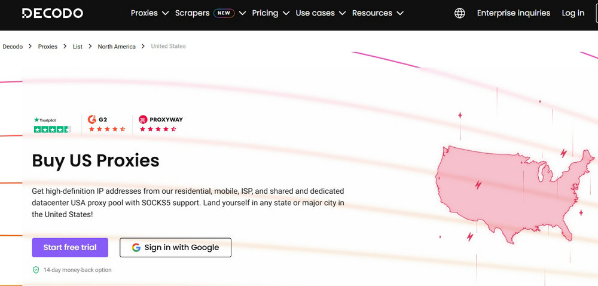Viewport: 598px width, 286px height.
Task: Open the globe language selector icon
Action: [x=459, y=13]
